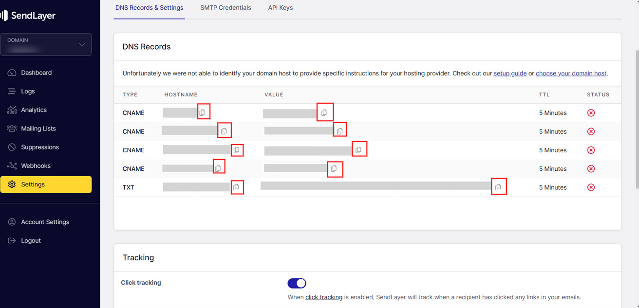
Task: Click the failed status icon for TXT record
Action: click(x=591, y=187)
